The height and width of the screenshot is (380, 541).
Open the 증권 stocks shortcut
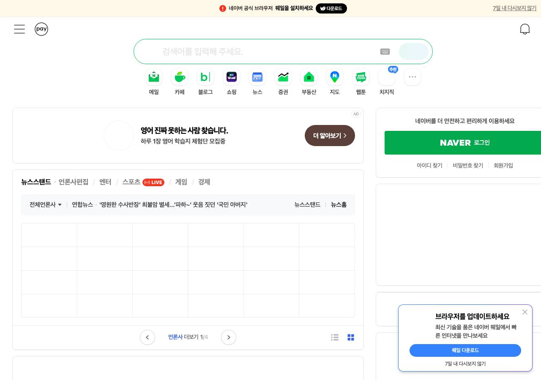point(283,83)
